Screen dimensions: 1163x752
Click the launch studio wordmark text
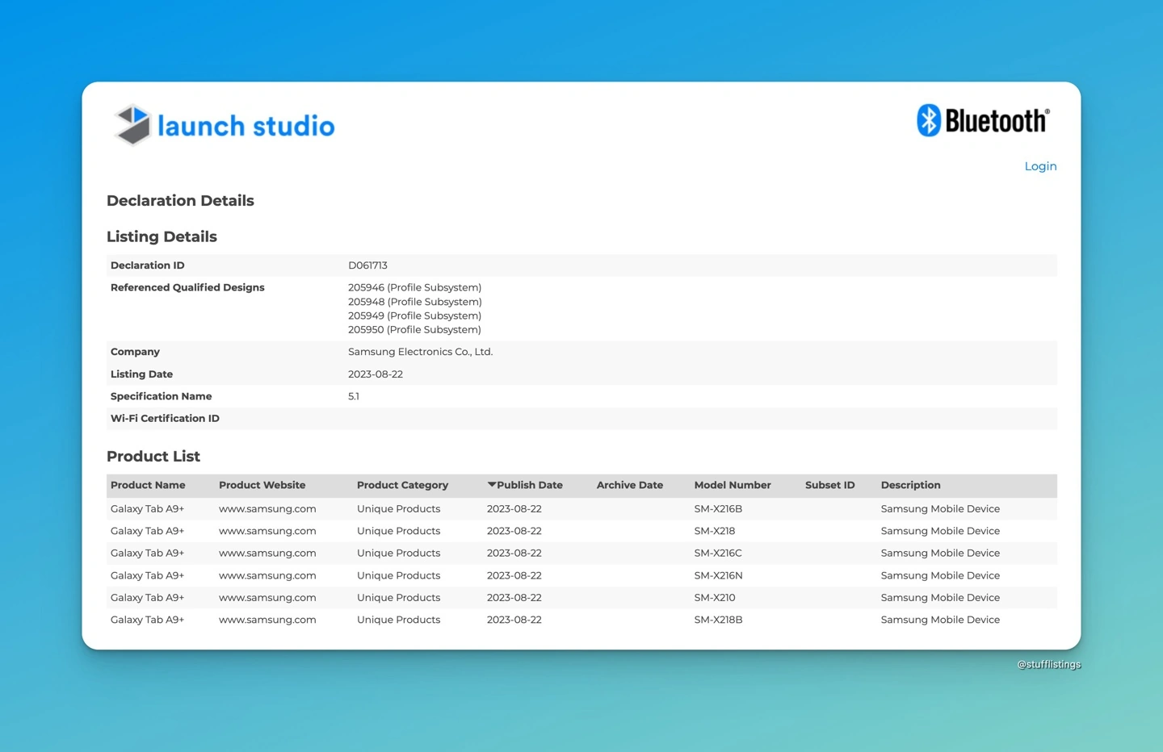(x=246, y=126)
